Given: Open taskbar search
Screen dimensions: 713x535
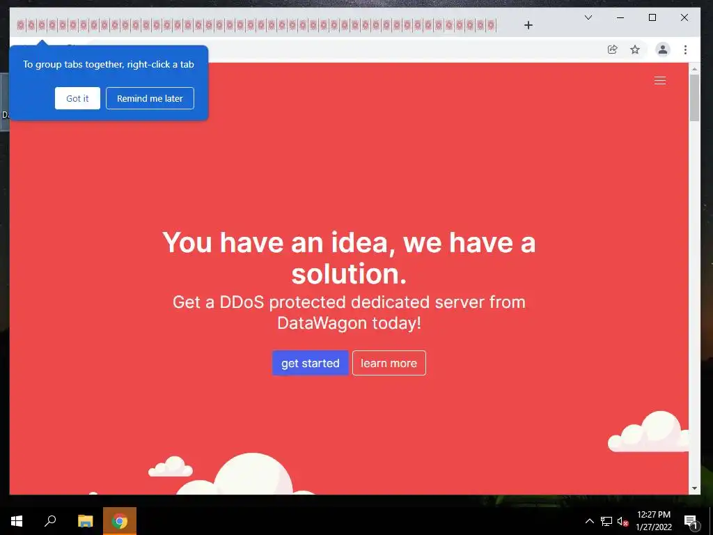Looking at the screenshot, I should tap(50, 521).
